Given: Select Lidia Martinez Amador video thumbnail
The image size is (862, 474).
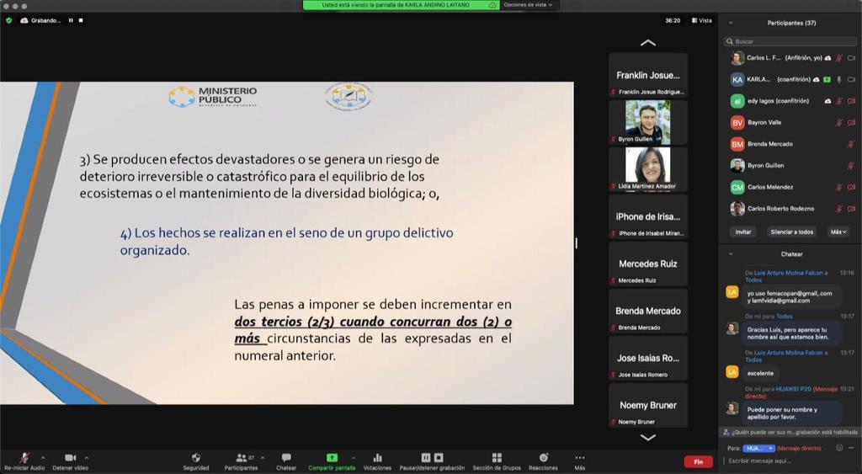Looking at the screenshot, I should 648,169.
